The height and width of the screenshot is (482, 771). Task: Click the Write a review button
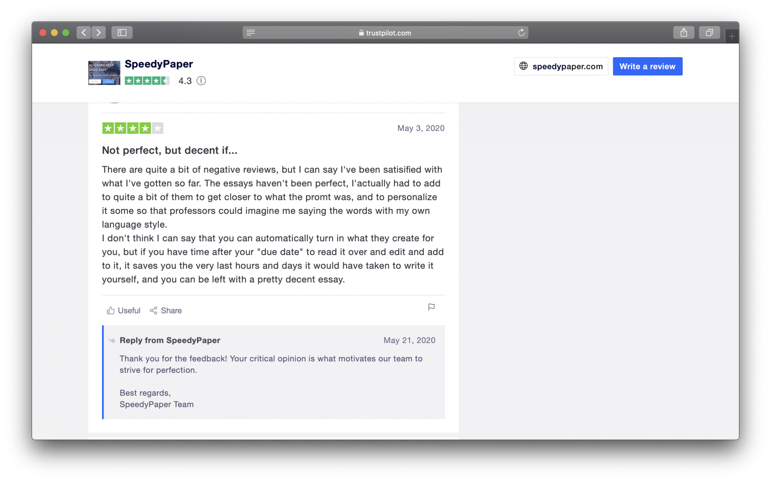pyautogui.click(x=648, y=66)
